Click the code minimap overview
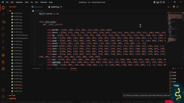This screenshot has height=103, width=184. pos(175,27)
